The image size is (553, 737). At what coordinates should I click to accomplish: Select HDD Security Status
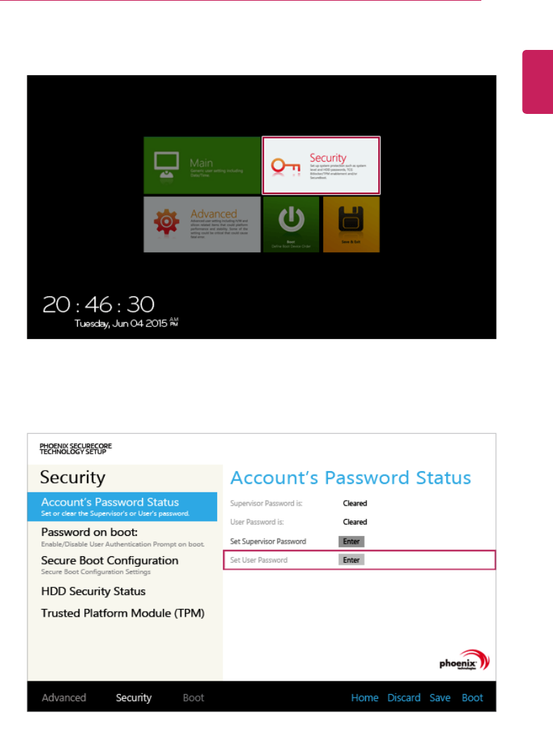click(x=93, y=591)
